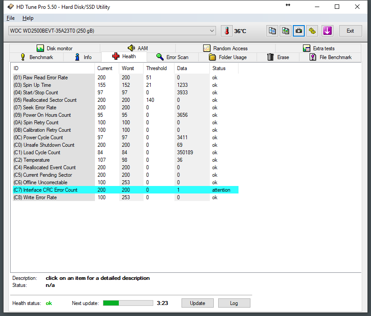This screenshot has height=316, width=371.
Task: Select the (C2) Temperature row
Action: (125, 160)
